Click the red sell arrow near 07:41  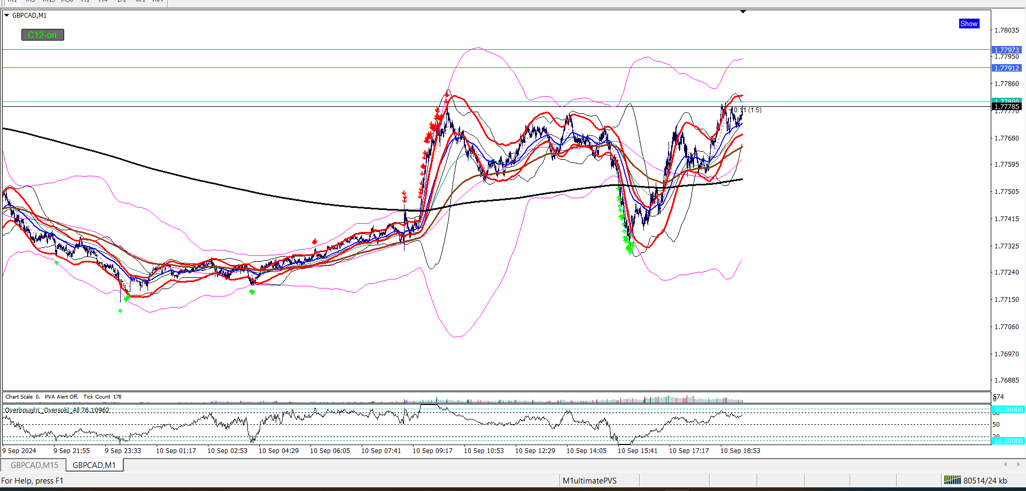(405, 196)
